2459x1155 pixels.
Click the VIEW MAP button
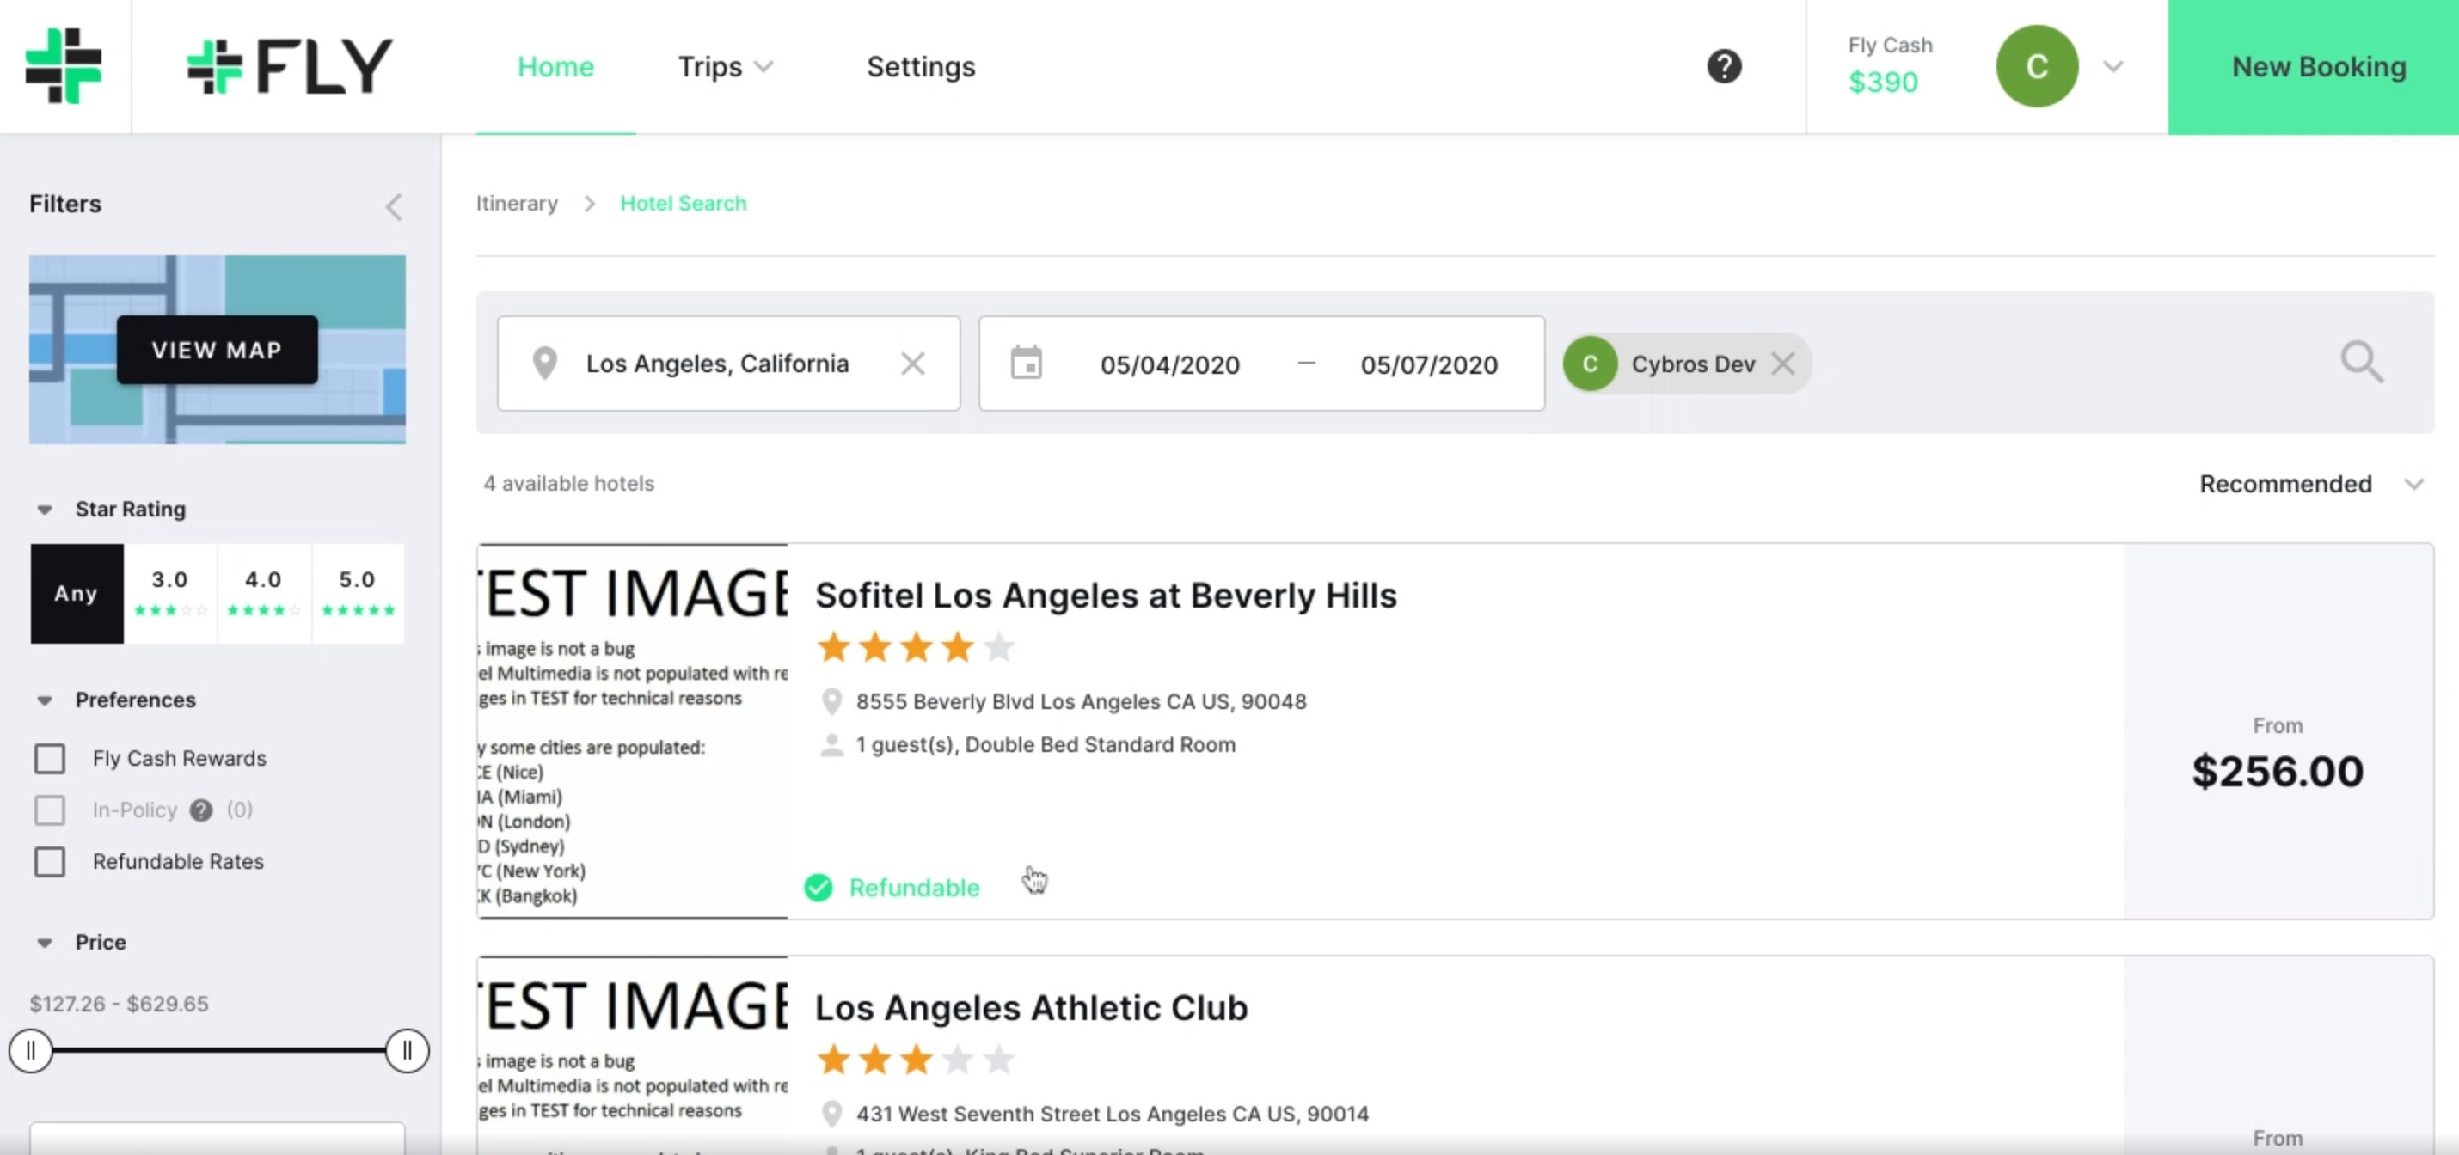(x=217, y=350)
